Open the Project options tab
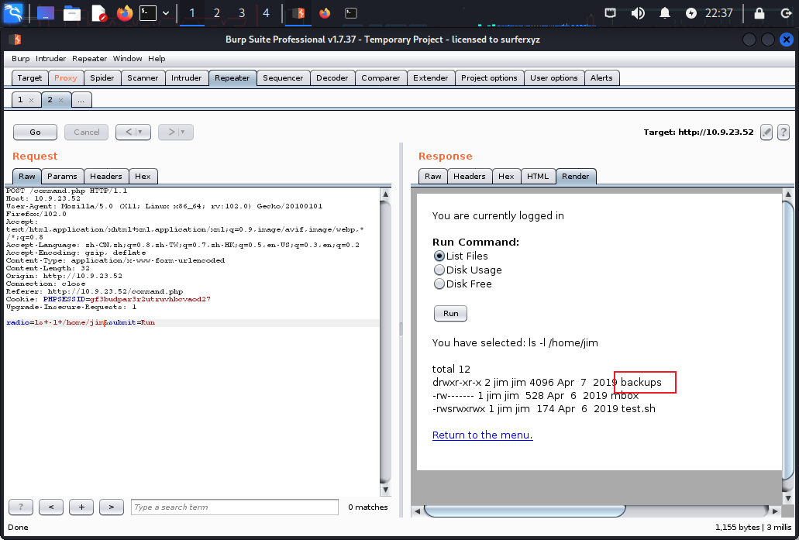Screen dimensions: 799x540 [x=489, y=78]
